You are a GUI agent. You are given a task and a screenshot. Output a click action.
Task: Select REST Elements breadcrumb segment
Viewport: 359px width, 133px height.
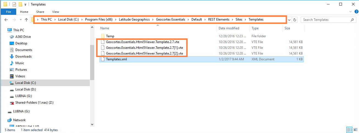(x=219, y=19)
